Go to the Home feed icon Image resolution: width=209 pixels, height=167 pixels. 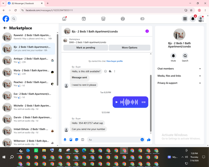pyautogui.click(x=64, y=19)
